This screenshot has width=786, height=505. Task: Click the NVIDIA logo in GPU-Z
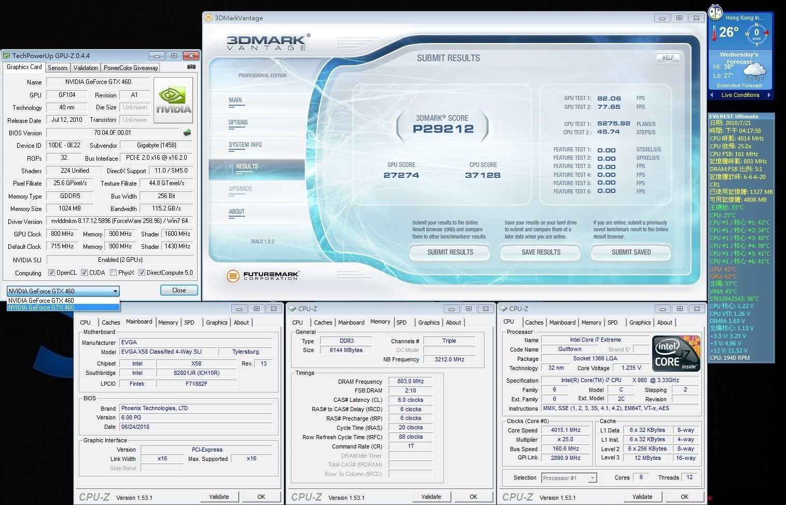coord(174,101)
